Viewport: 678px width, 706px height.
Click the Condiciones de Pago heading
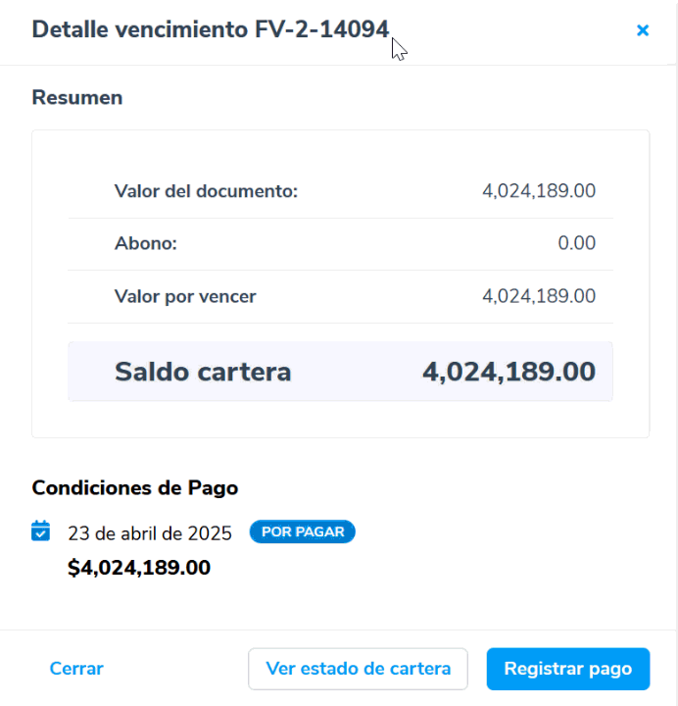pos(135,487)
